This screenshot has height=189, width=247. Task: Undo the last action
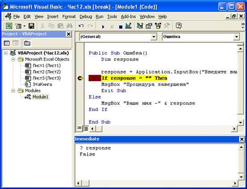coord(81,26)
